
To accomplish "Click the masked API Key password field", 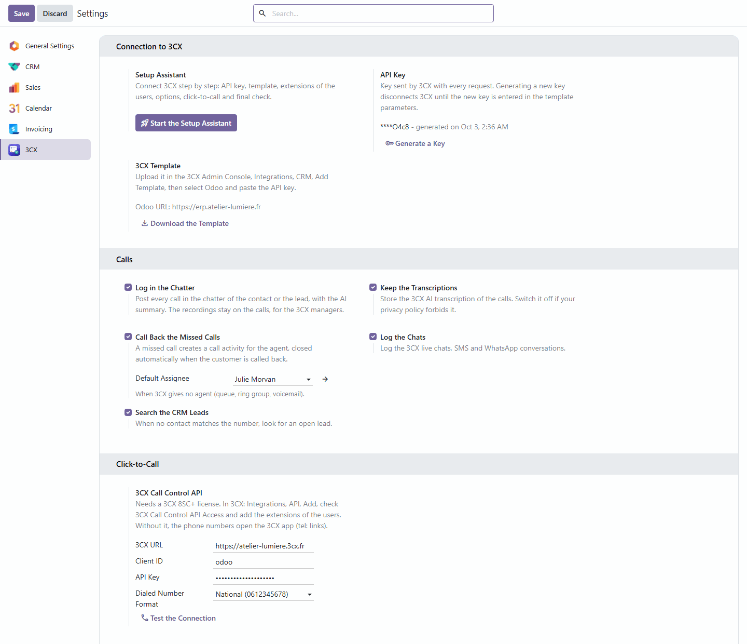I will tap(264, 578).
